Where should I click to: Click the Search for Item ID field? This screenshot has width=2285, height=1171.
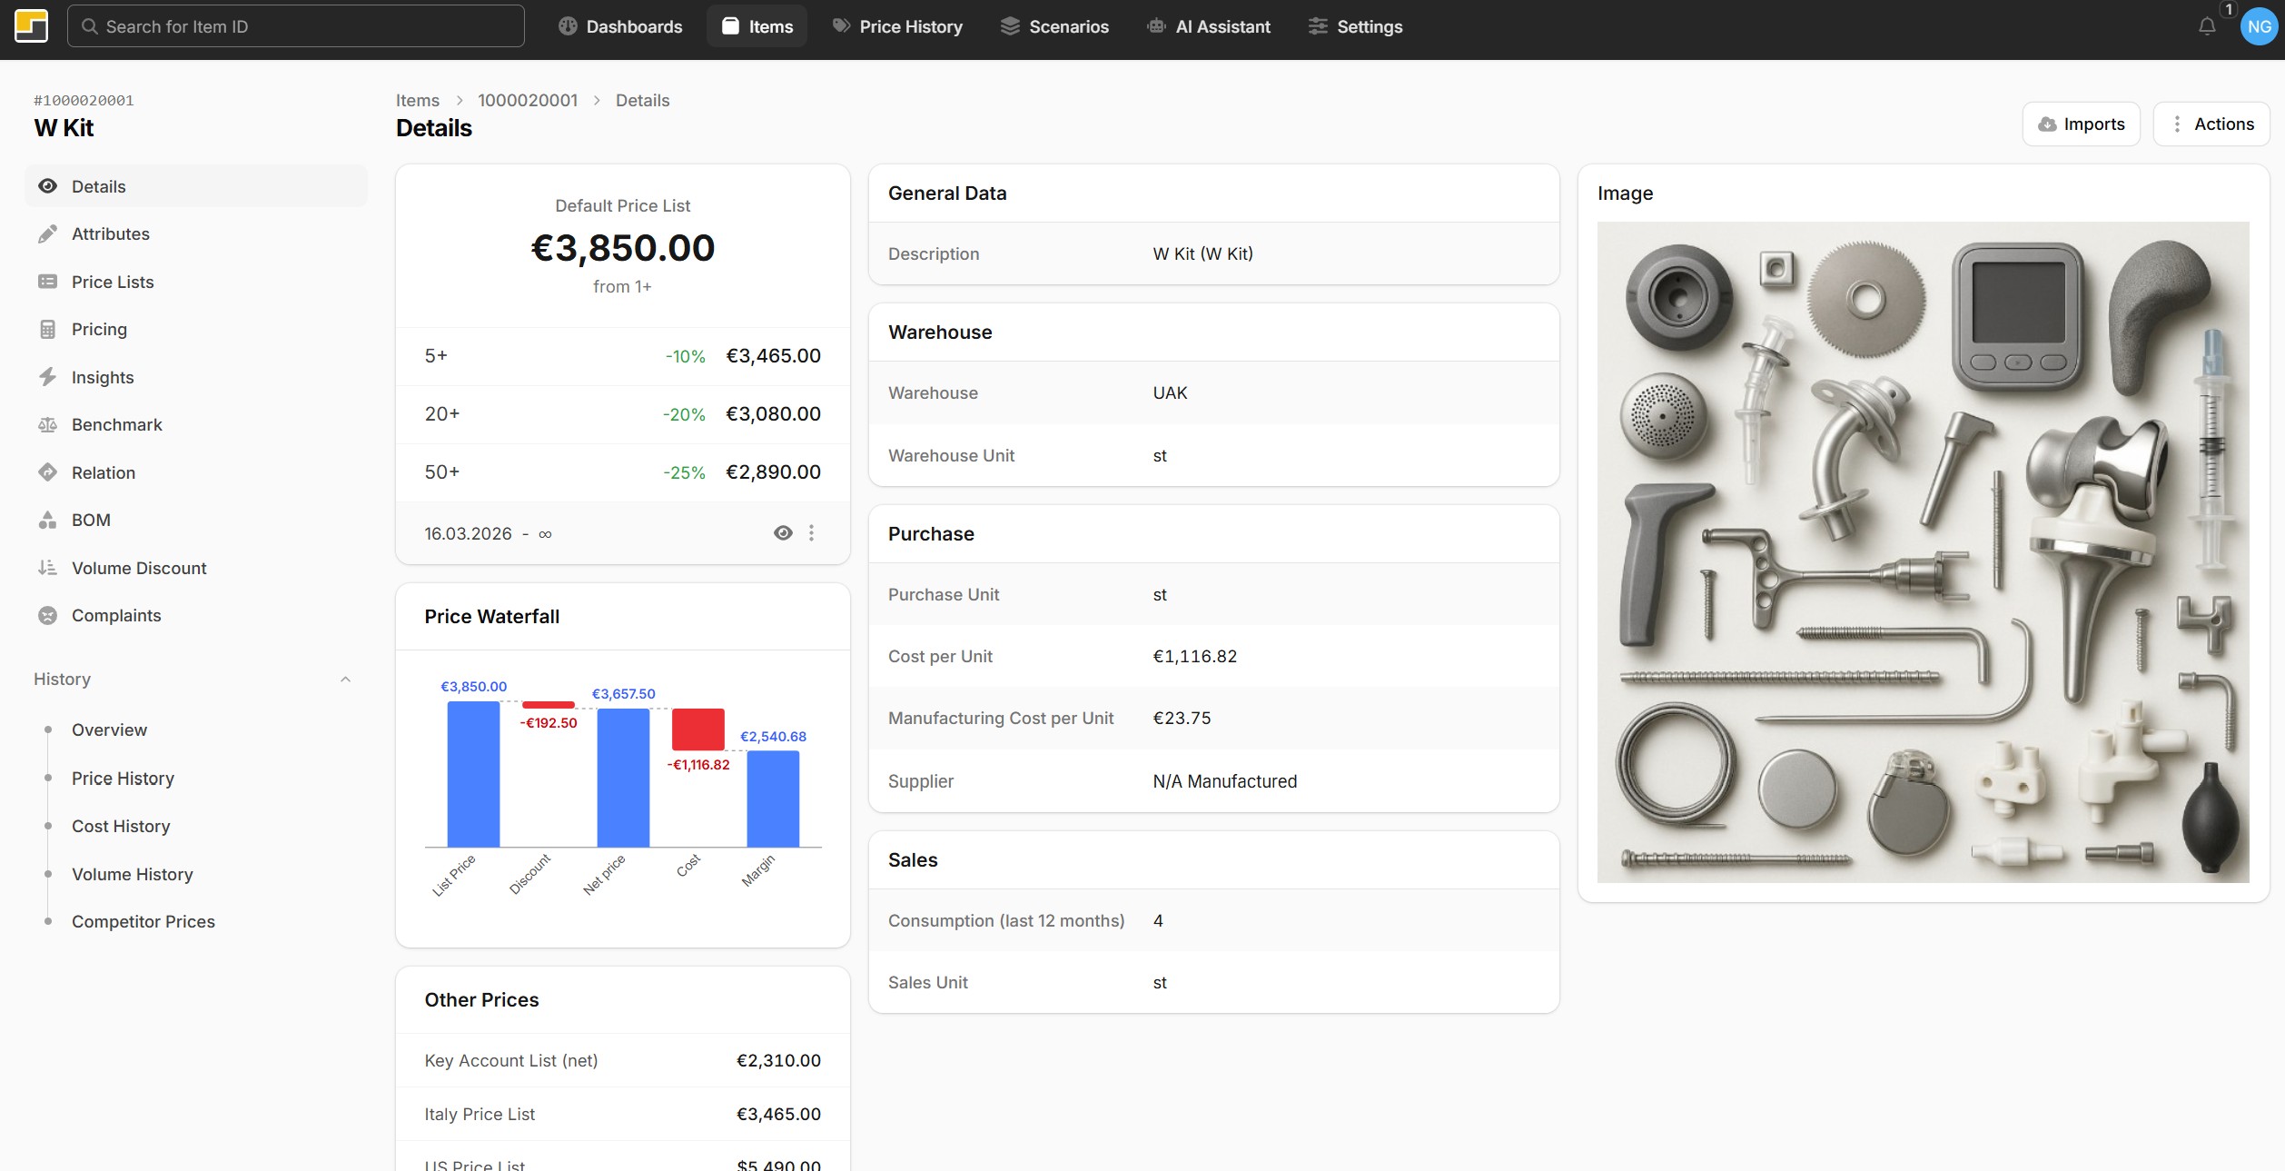click(x=296, y=26)
